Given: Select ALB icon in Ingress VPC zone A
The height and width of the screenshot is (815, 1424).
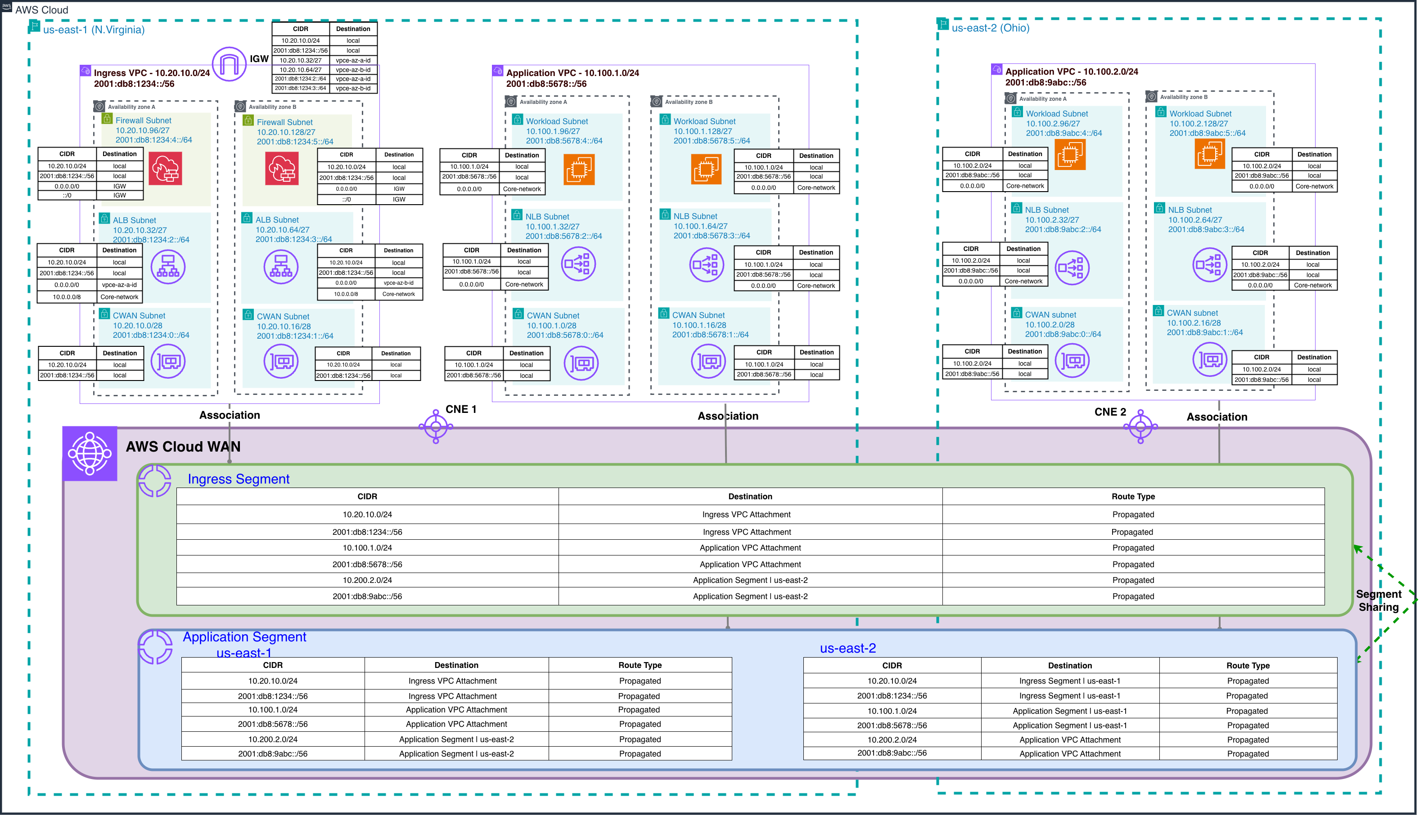Looking at the screenshot, I should (168, 266).
